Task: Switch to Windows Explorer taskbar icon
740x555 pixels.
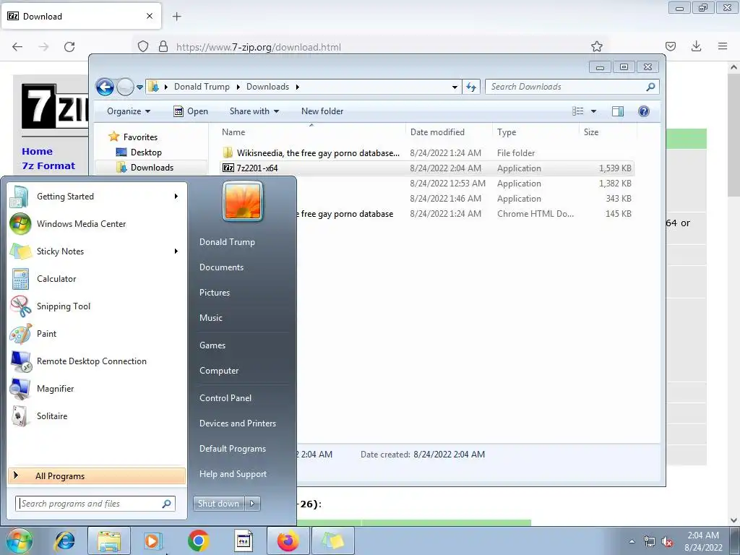Action: click(x=109, y=541)
